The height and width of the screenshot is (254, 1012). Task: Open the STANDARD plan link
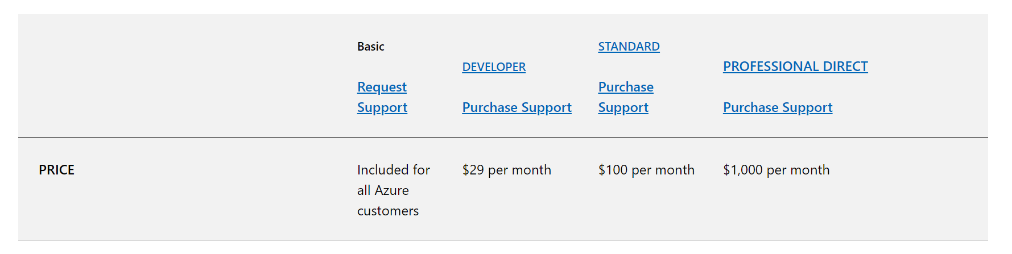pyautogui.click(x=629, y=47)
